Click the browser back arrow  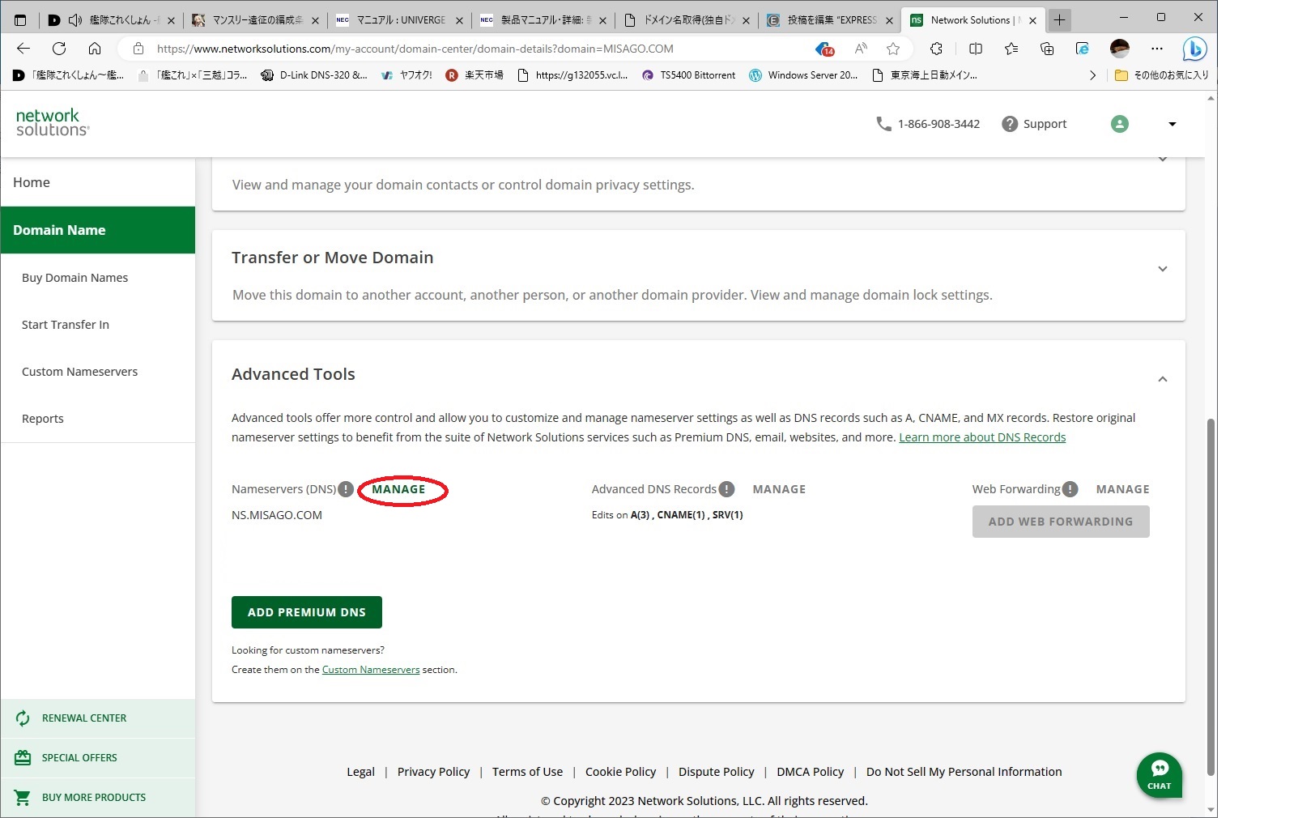23,49
